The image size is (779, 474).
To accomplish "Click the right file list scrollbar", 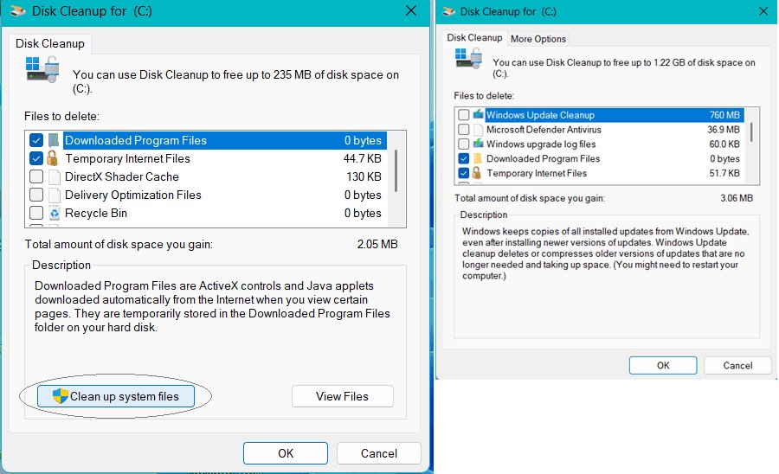I will [x=751, y=132].
